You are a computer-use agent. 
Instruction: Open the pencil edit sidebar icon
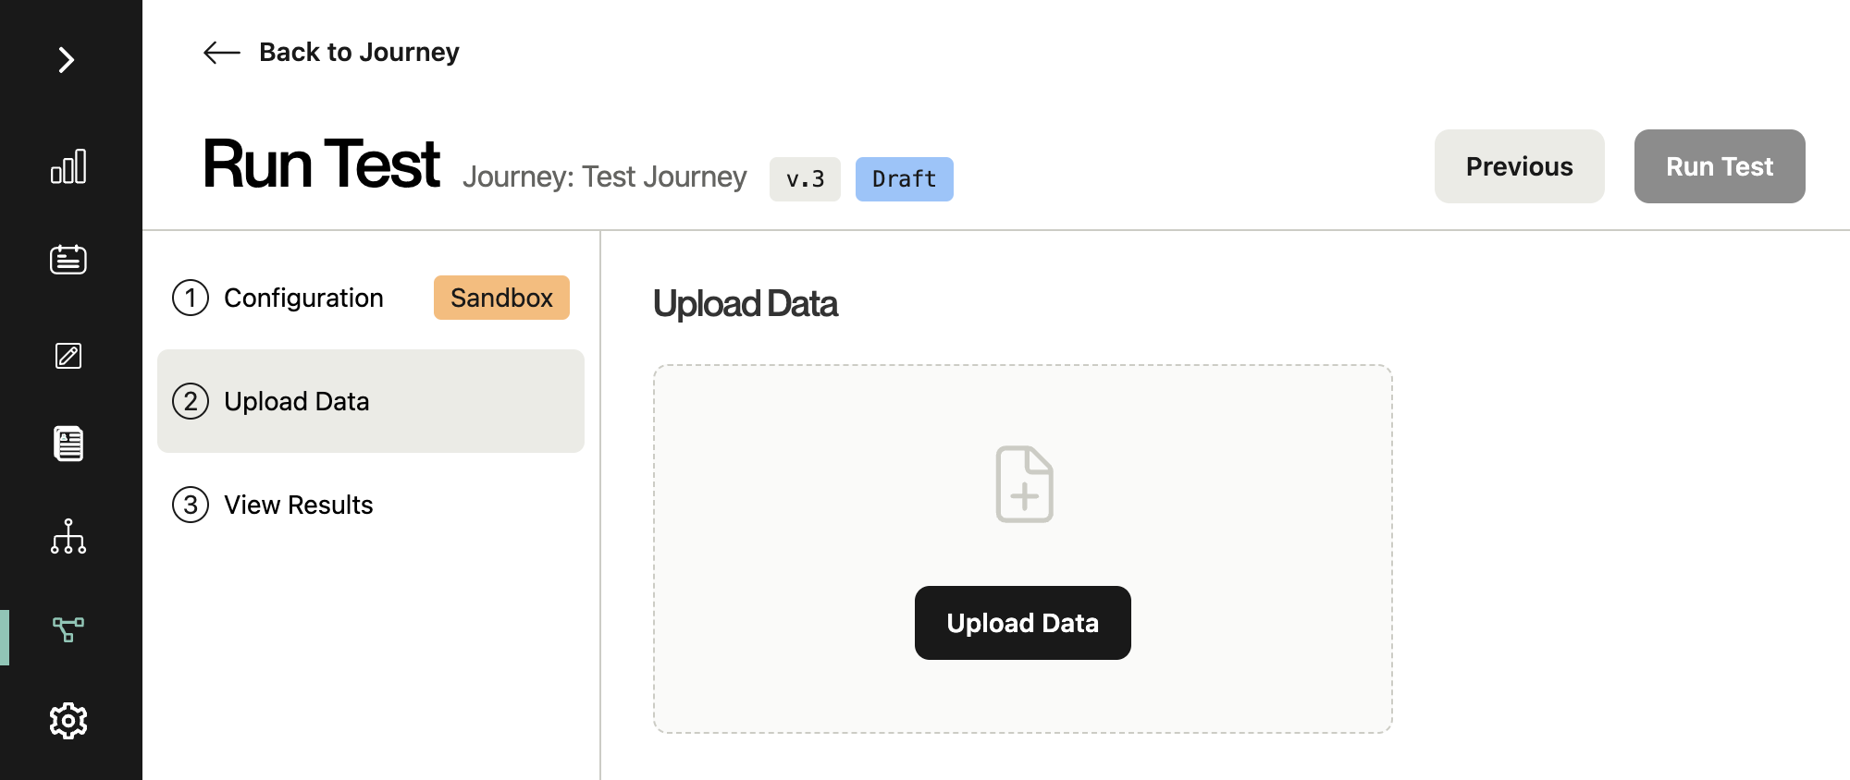pos(68,356)
